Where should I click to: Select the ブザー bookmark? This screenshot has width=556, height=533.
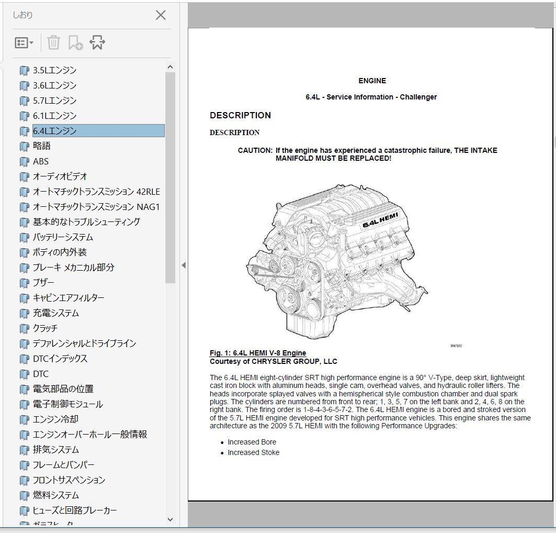point(43,282)
